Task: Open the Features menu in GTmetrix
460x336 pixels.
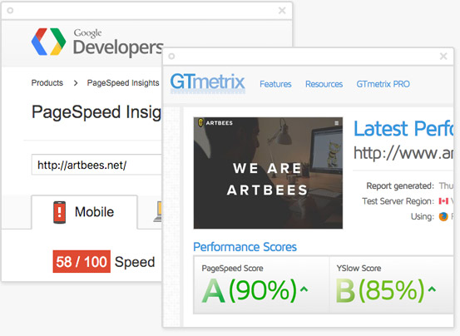Action: pyautogui.click(x=275, y=84)
